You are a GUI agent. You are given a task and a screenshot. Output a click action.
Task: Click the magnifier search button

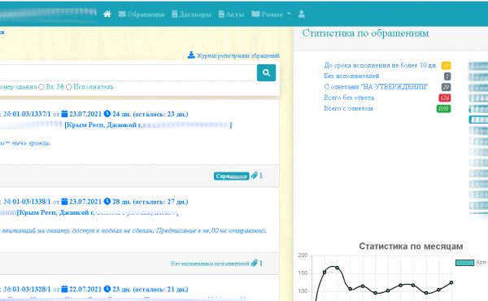point(266,73)
